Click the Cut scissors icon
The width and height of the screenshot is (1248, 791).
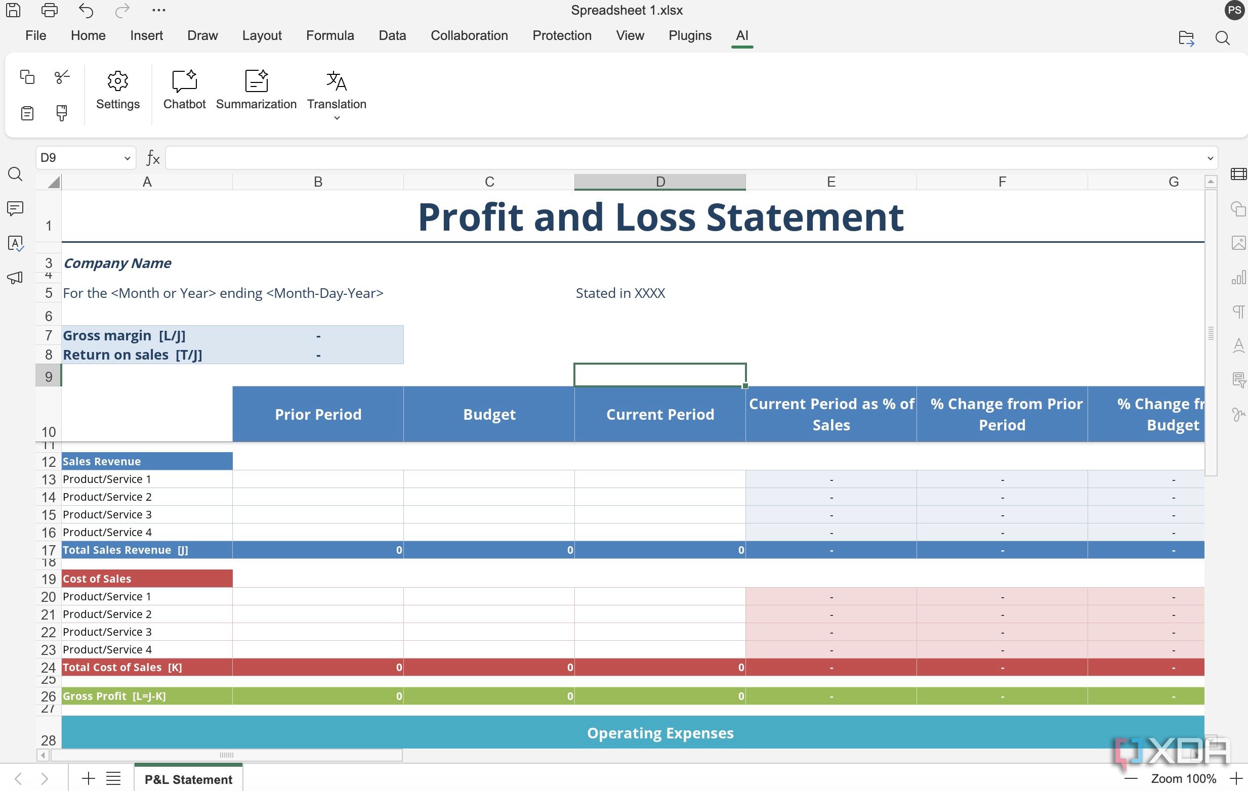click(62, 77)
